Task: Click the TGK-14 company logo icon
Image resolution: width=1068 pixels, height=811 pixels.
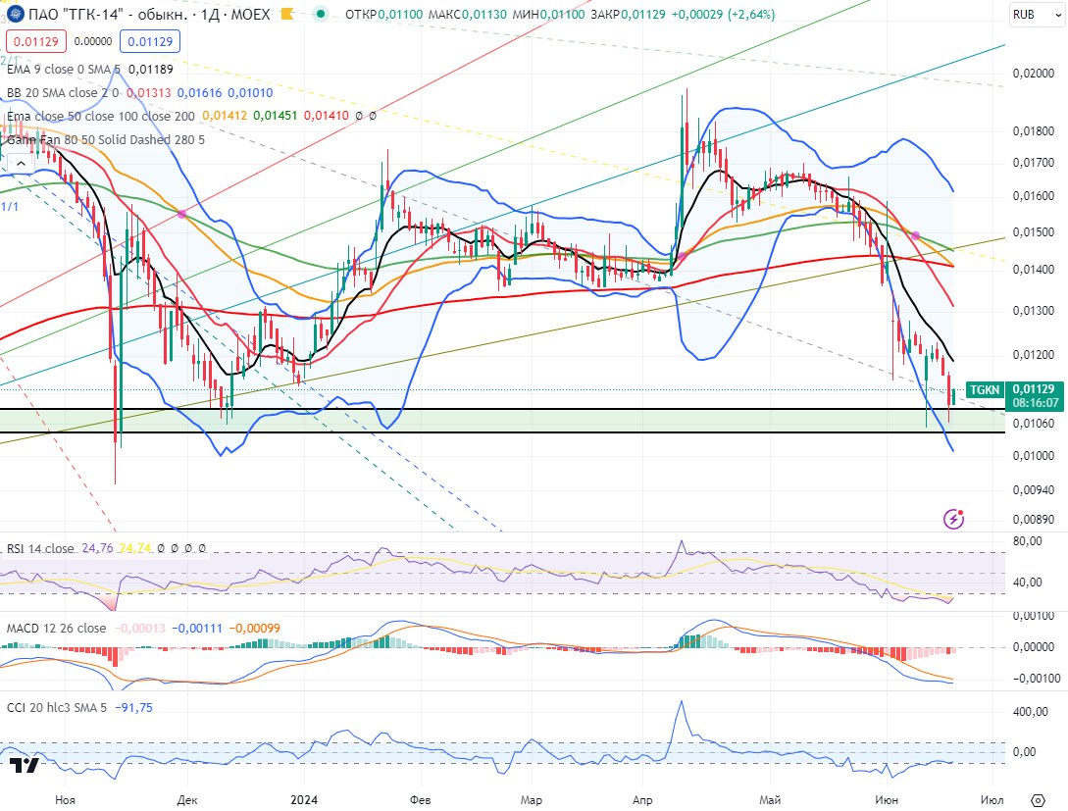Action: coord(15,14)
